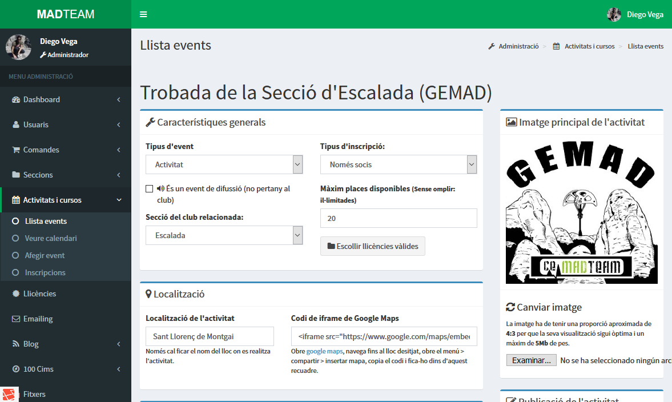Click the Escollir llicències vàlides button

pyautogui.click(x=372, y=246)
